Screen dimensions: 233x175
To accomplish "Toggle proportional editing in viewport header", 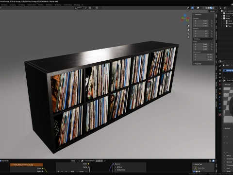I will pyautogui.click(x=97, y=8).
